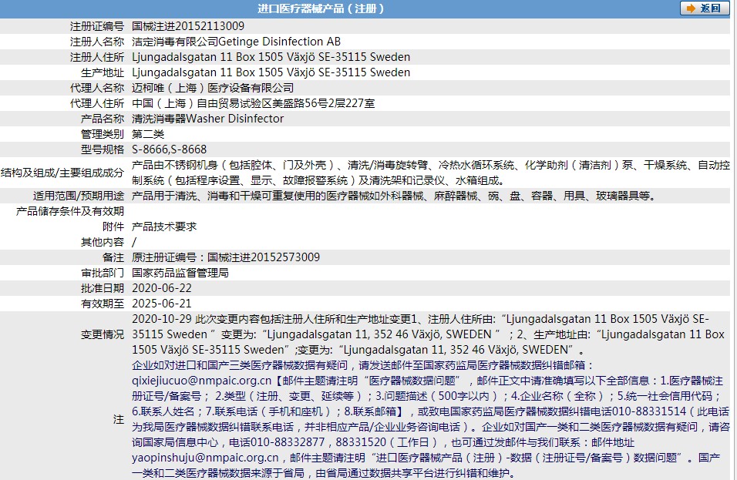Click attachment value 产品技术要求
This screenshot has width=737, height=480.
coord(164,227)
